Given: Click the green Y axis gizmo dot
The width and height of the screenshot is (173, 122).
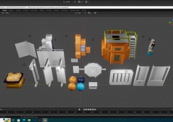Looking at the screenshot, I should click(x=170, y=22).
